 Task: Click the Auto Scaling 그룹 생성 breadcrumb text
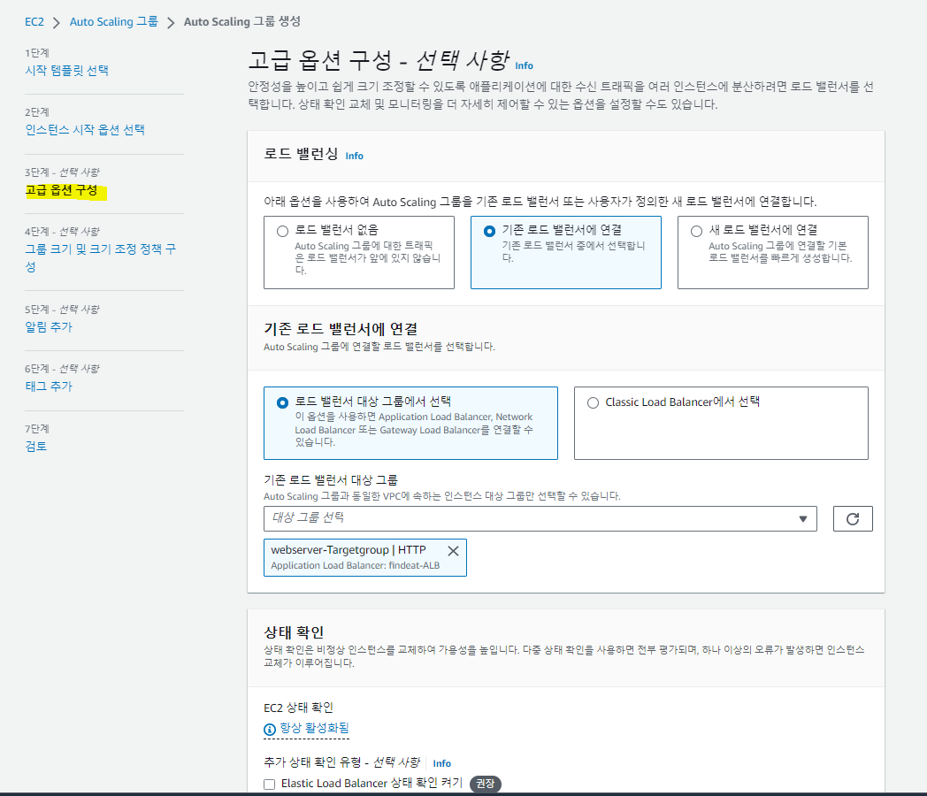(241, 22)
